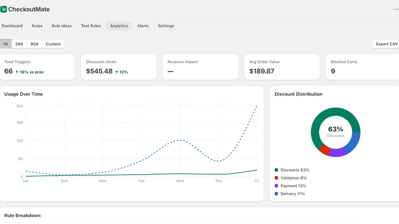Click the Total Triggers value 66
This screenshot has width=399, height=224.
point(8,71)
